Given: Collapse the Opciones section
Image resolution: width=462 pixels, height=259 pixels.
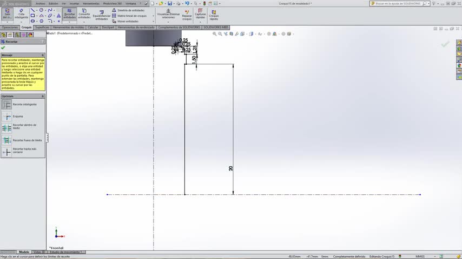Looking at the screenshot, I should (x=42, y=96).
